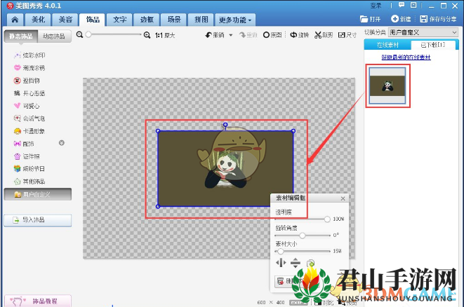
Task: Click the 裁剪 scissors icon
Action: [x=318, y=35]
